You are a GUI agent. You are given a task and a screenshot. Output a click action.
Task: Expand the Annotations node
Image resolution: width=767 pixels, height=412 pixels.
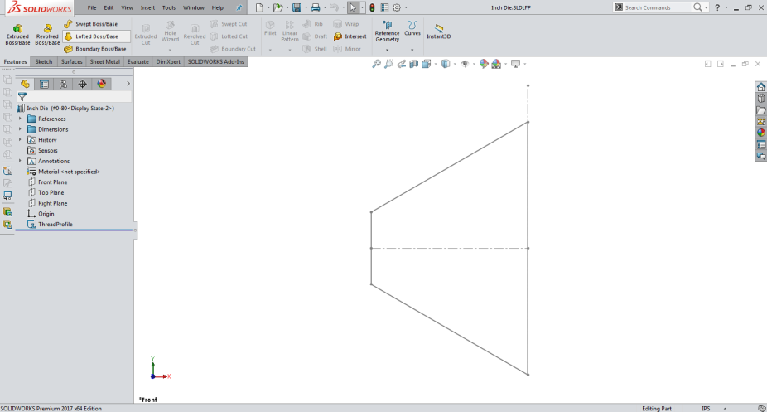20,161
